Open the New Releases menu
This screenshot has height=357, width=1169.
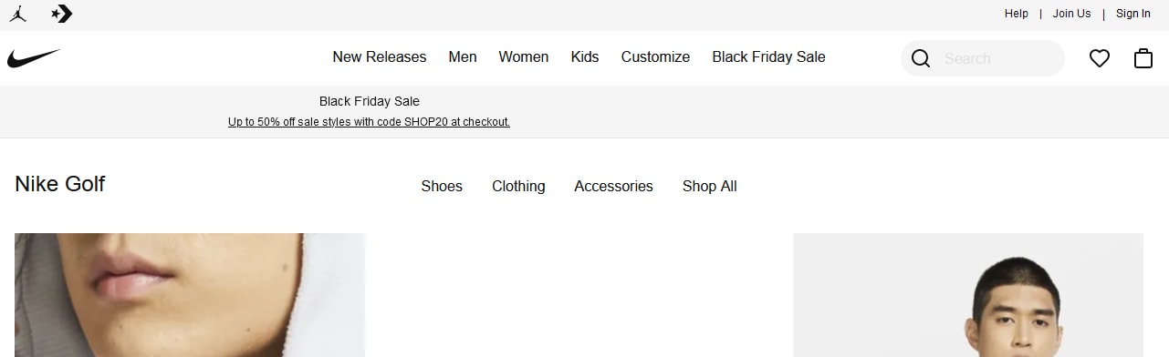[380, 57]
